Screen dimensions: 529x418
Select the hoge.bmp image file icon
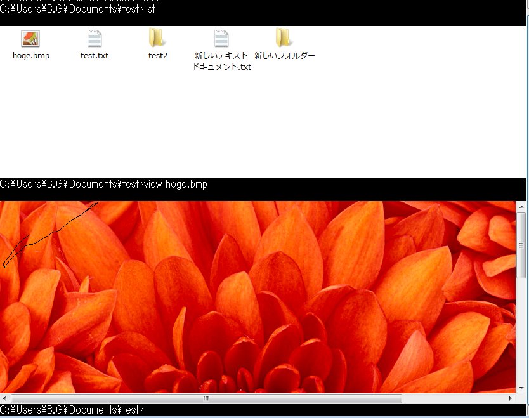(x=30, y=39)
